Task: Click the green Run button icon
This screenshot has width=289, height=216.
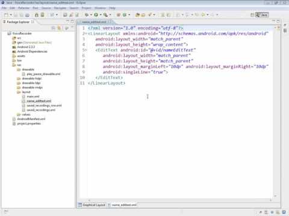Action: [96, 15]
